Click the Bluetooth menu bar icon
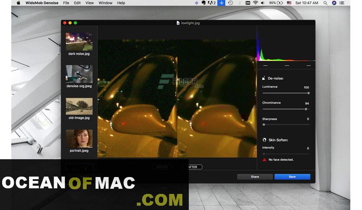Viewport: 362px width, 210px height. (239, 3)
